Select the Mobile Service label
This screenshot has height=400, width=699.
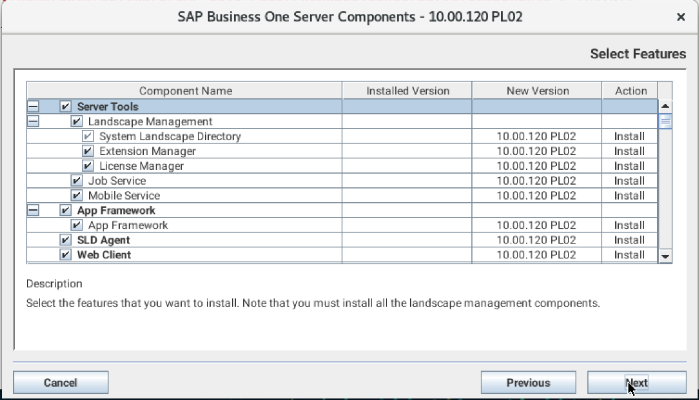(x=124, y=195)
